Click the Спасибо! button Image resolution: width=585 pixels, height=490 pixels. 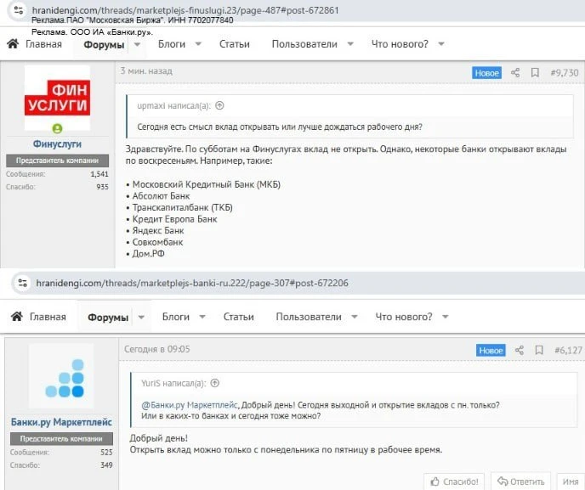(454, 482)
